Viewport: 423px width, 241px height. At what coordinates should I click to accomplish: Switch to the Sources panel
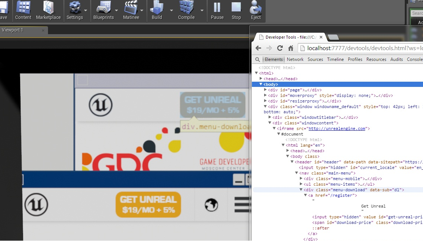point(315,59)
